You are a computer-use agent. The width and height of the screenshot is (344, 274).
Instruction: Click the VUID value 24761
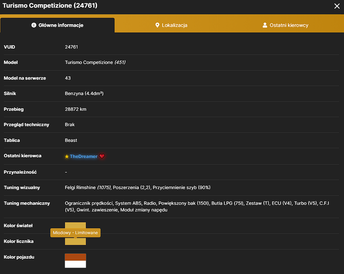tap(71, 47)
